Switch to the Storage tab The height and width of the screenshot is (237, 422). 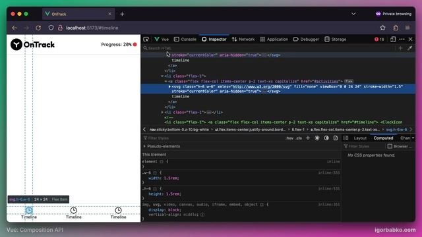pyautogui.click(x=336, y=39)
